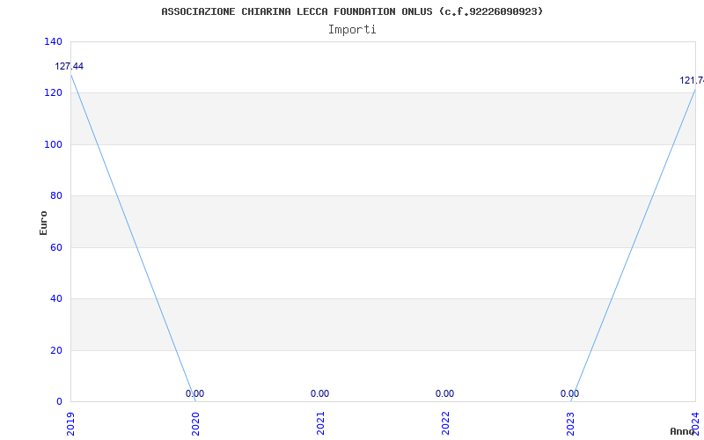Click the Anno x-axis label
This screenshot has width=704, height=440.
point(683,431)
